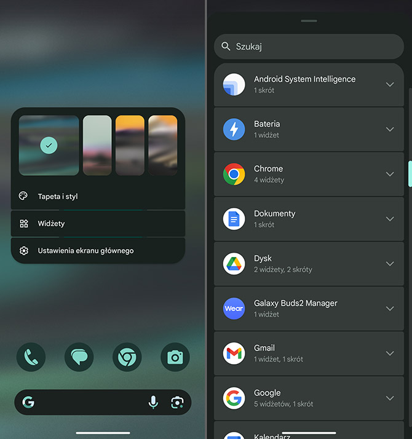This screenshot has width=412, height=439.
Task: Tap the Google search bar on home screen
Action: pyautogui.click(x=103, y=402)
